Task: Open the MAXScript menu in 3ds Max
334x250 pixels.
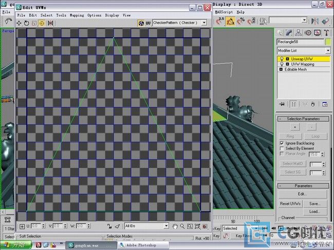Action: click(224, 12)
